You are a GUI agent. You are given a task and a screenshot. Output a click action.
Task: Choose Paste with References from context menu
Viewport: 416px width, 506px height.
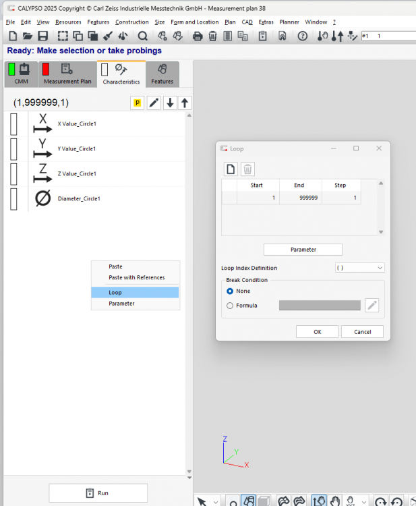136,277
